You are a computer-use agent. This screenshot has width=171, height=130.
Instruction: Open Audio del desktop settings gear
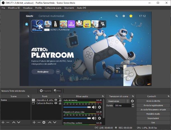tap(100, 107)
